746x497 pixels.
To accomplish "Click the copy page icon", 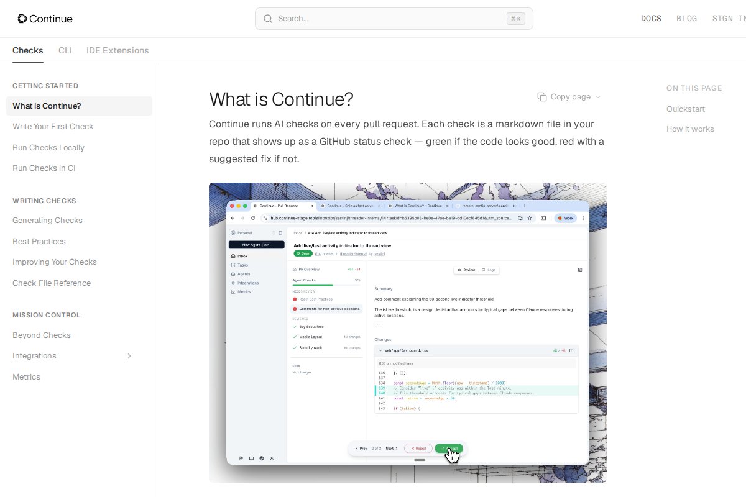I will 542,97.
